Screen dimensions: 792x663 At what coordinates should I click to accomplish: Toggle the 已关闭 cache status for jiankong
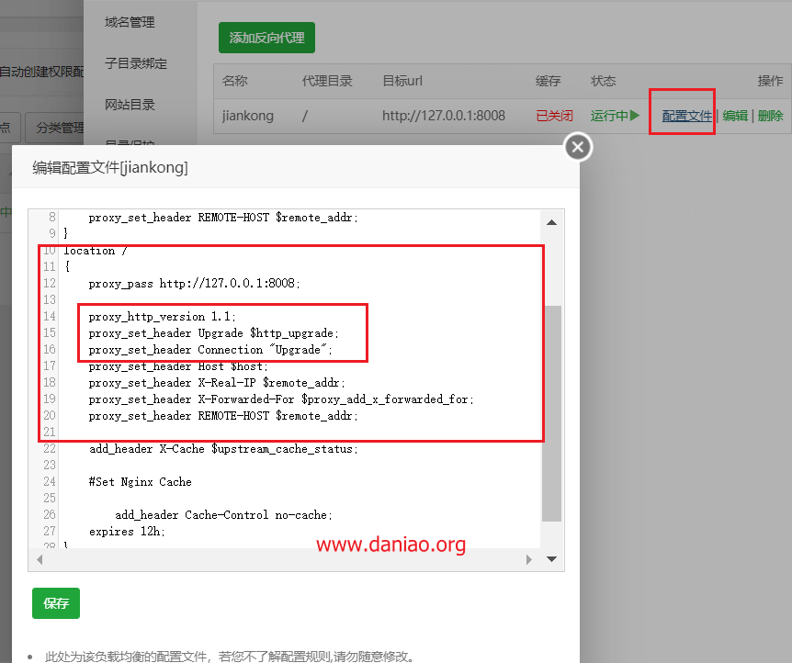pyautogui.click(x=554, y=116)
